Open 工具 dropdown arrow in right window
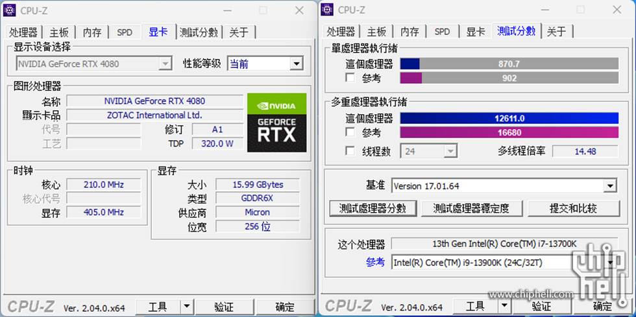636x317 pixels. click(504, 305)
